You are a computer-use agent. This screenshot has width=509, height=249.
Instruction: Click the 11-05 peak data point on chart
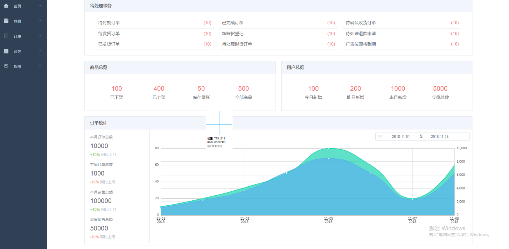tap(329, 148)
